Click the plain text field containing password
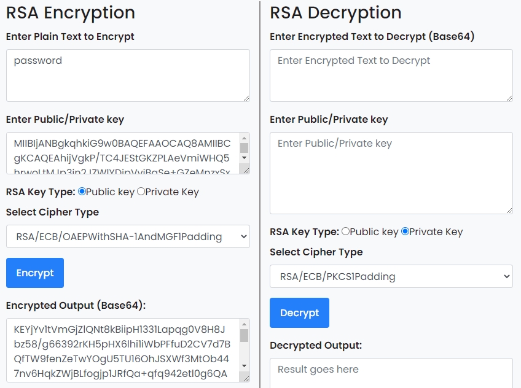The height and width of the screenshot is (388, 521). tap(123, 74)
